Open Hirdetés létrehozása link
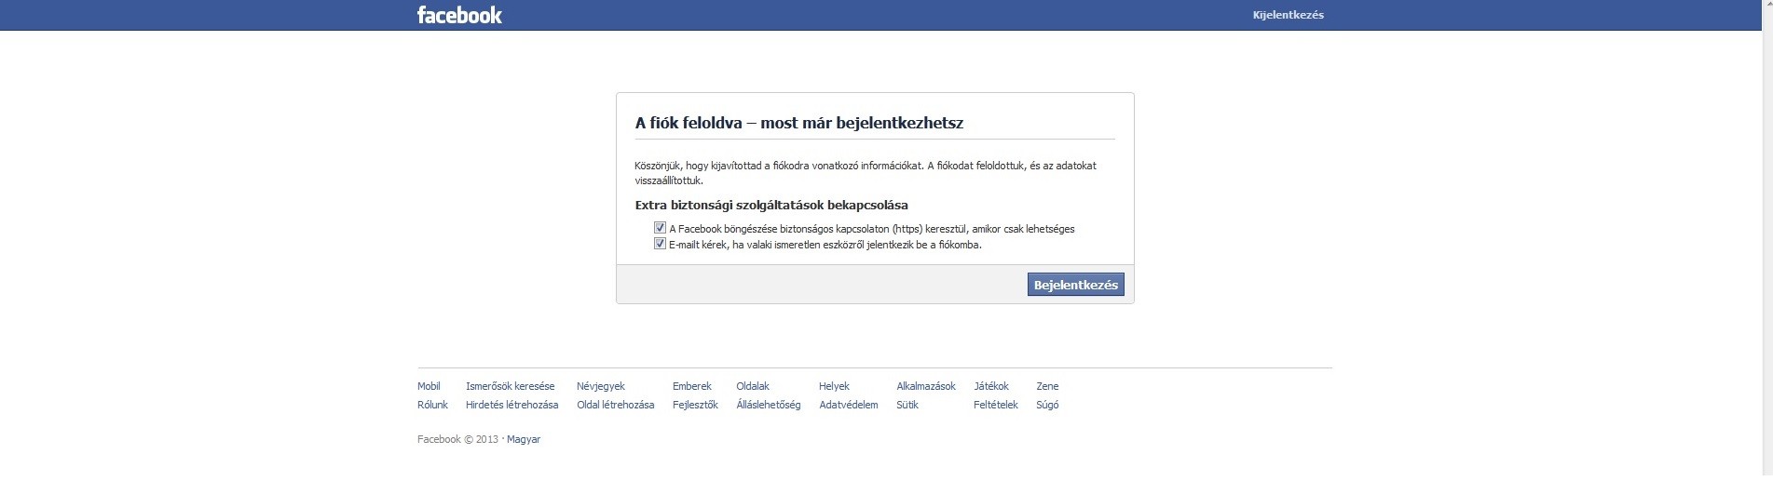Image resolution: width=1773 pixels, height=494 pixels. point(511,405)
